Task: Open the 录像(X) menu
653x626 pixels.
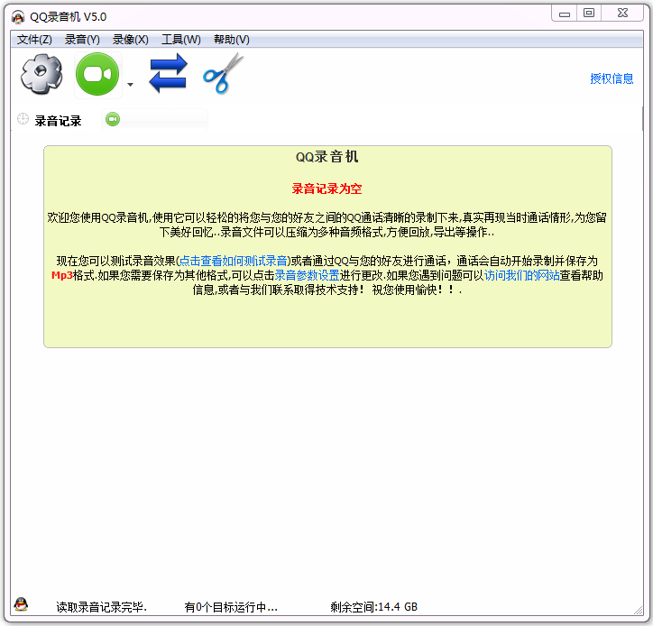Action: coord(131,40)
